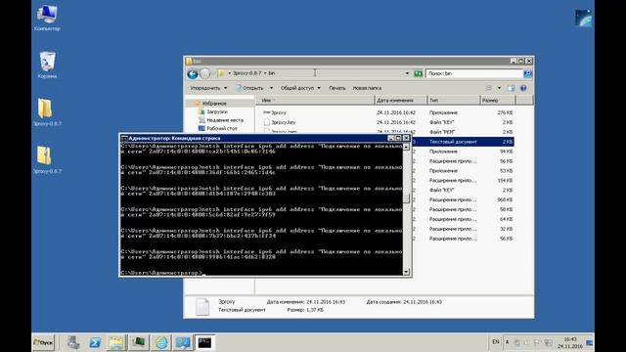Image resolution: width=626 pixels, height=352 pixels.
Task: Expand the arrow after 3proxy-0.8.7 in the breadcrumb
Action: click(265, 73)
